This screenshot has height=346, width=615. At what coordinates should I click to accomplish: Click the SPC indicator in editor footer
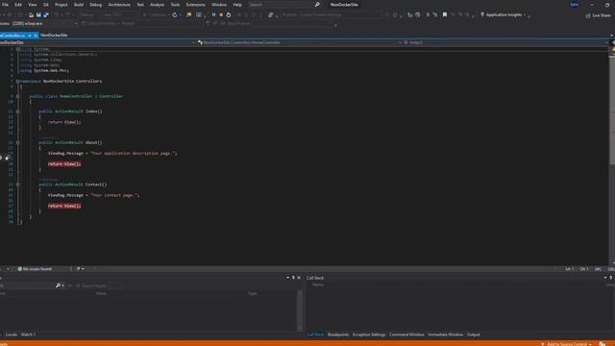point(598,269)
